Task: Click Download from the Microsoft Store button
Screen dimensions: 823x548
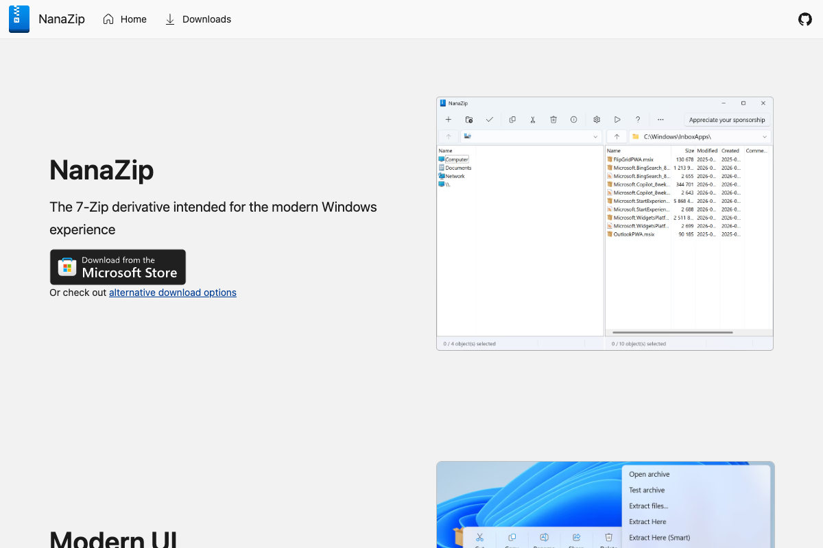Action: point(118,267)
